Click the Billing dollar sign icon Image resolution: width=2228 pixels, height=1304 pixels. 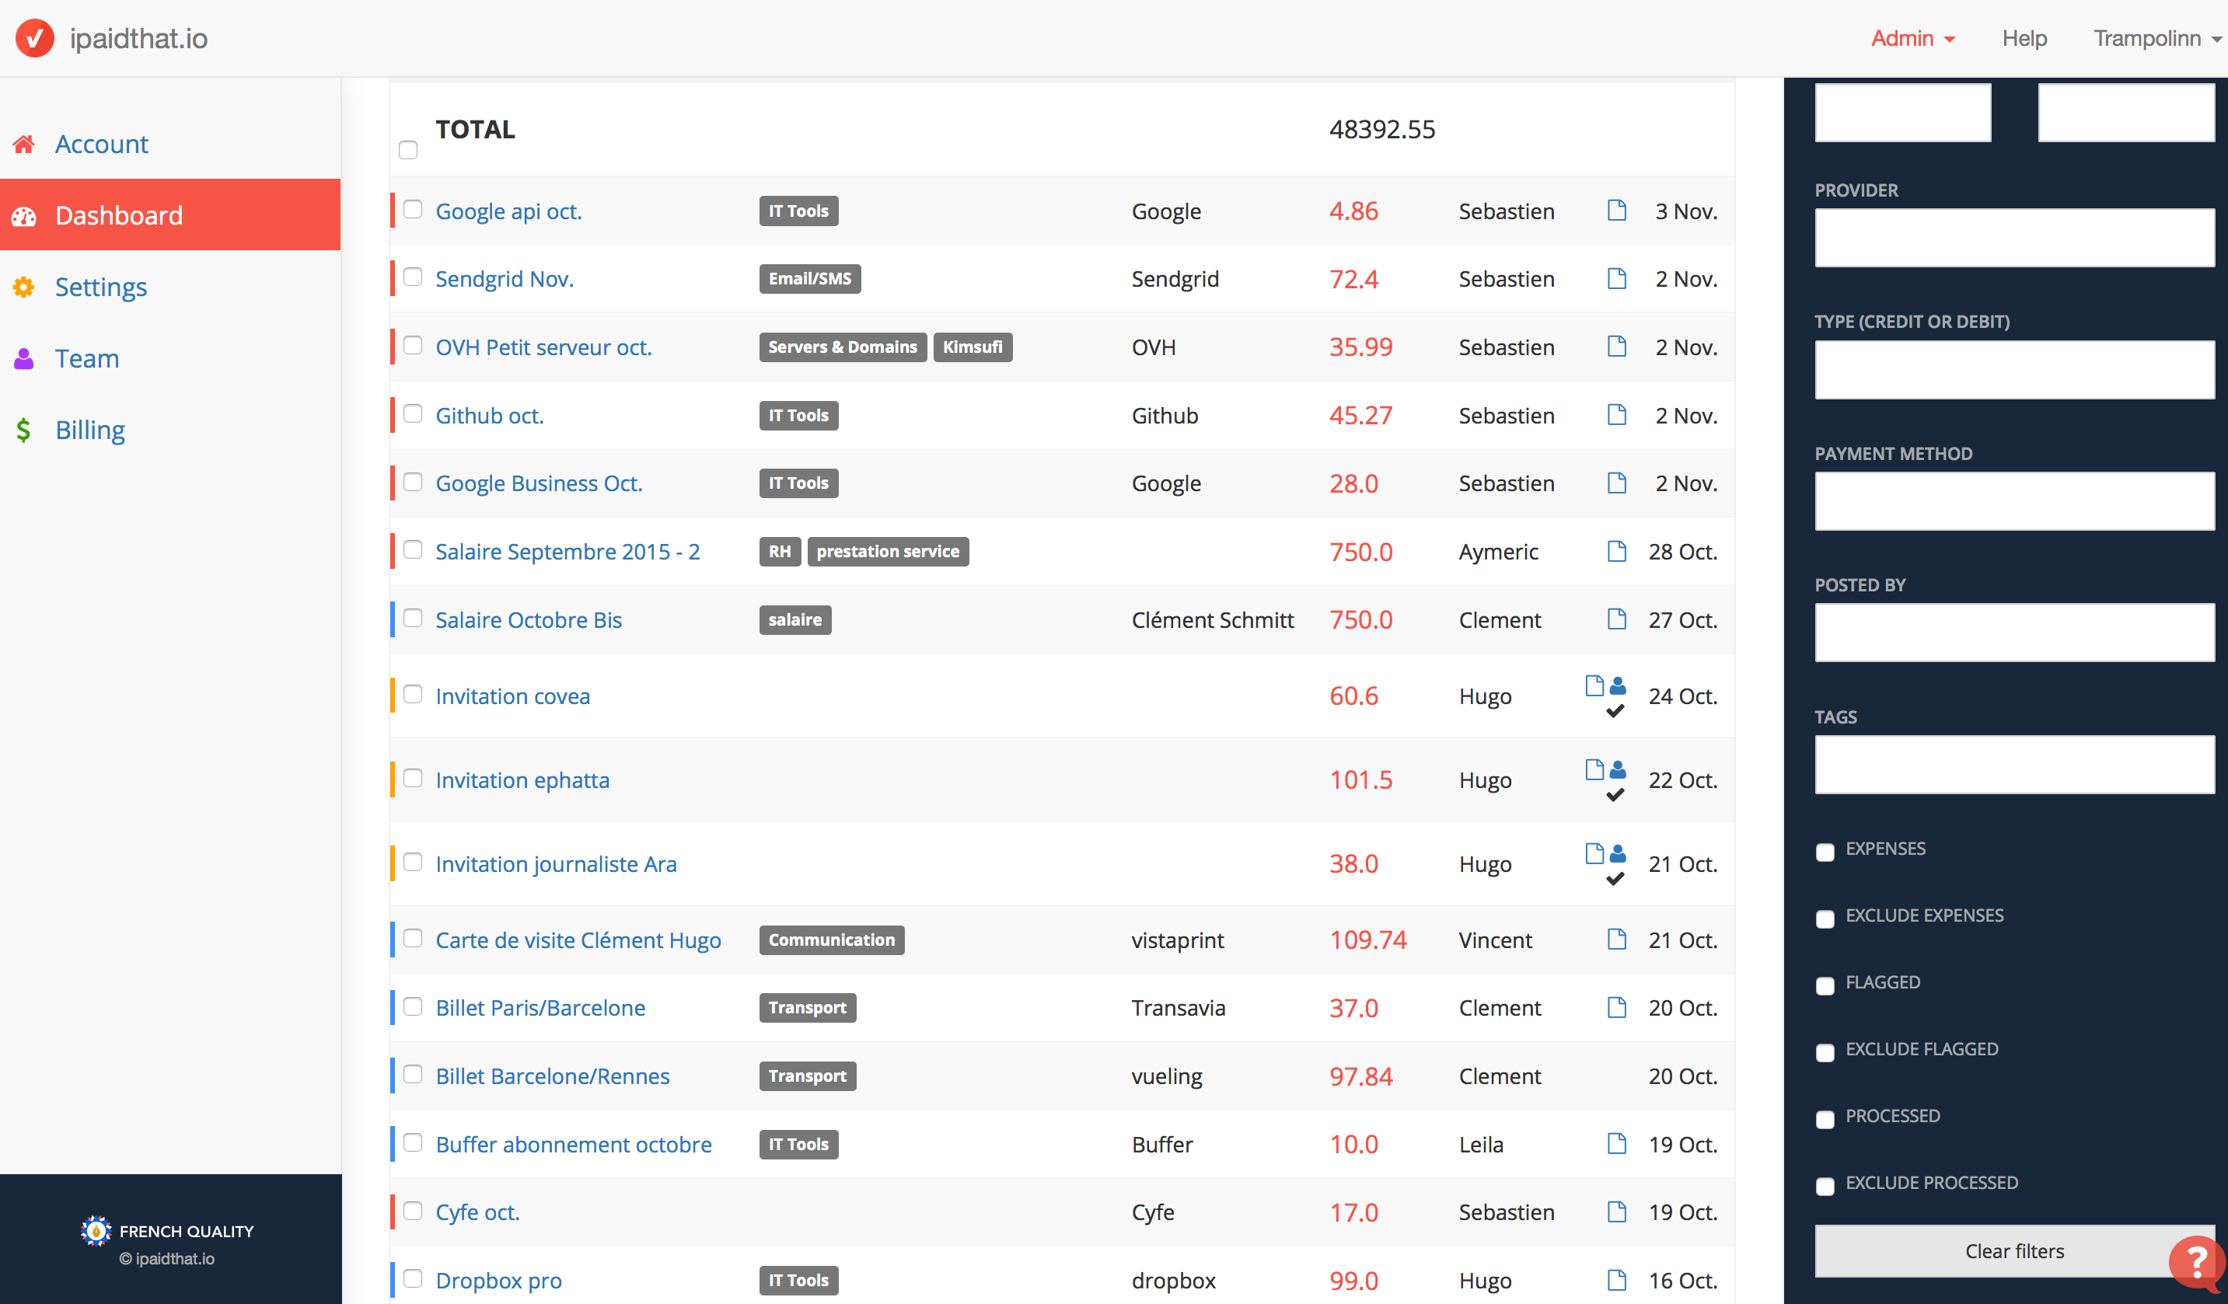(24, 431)
